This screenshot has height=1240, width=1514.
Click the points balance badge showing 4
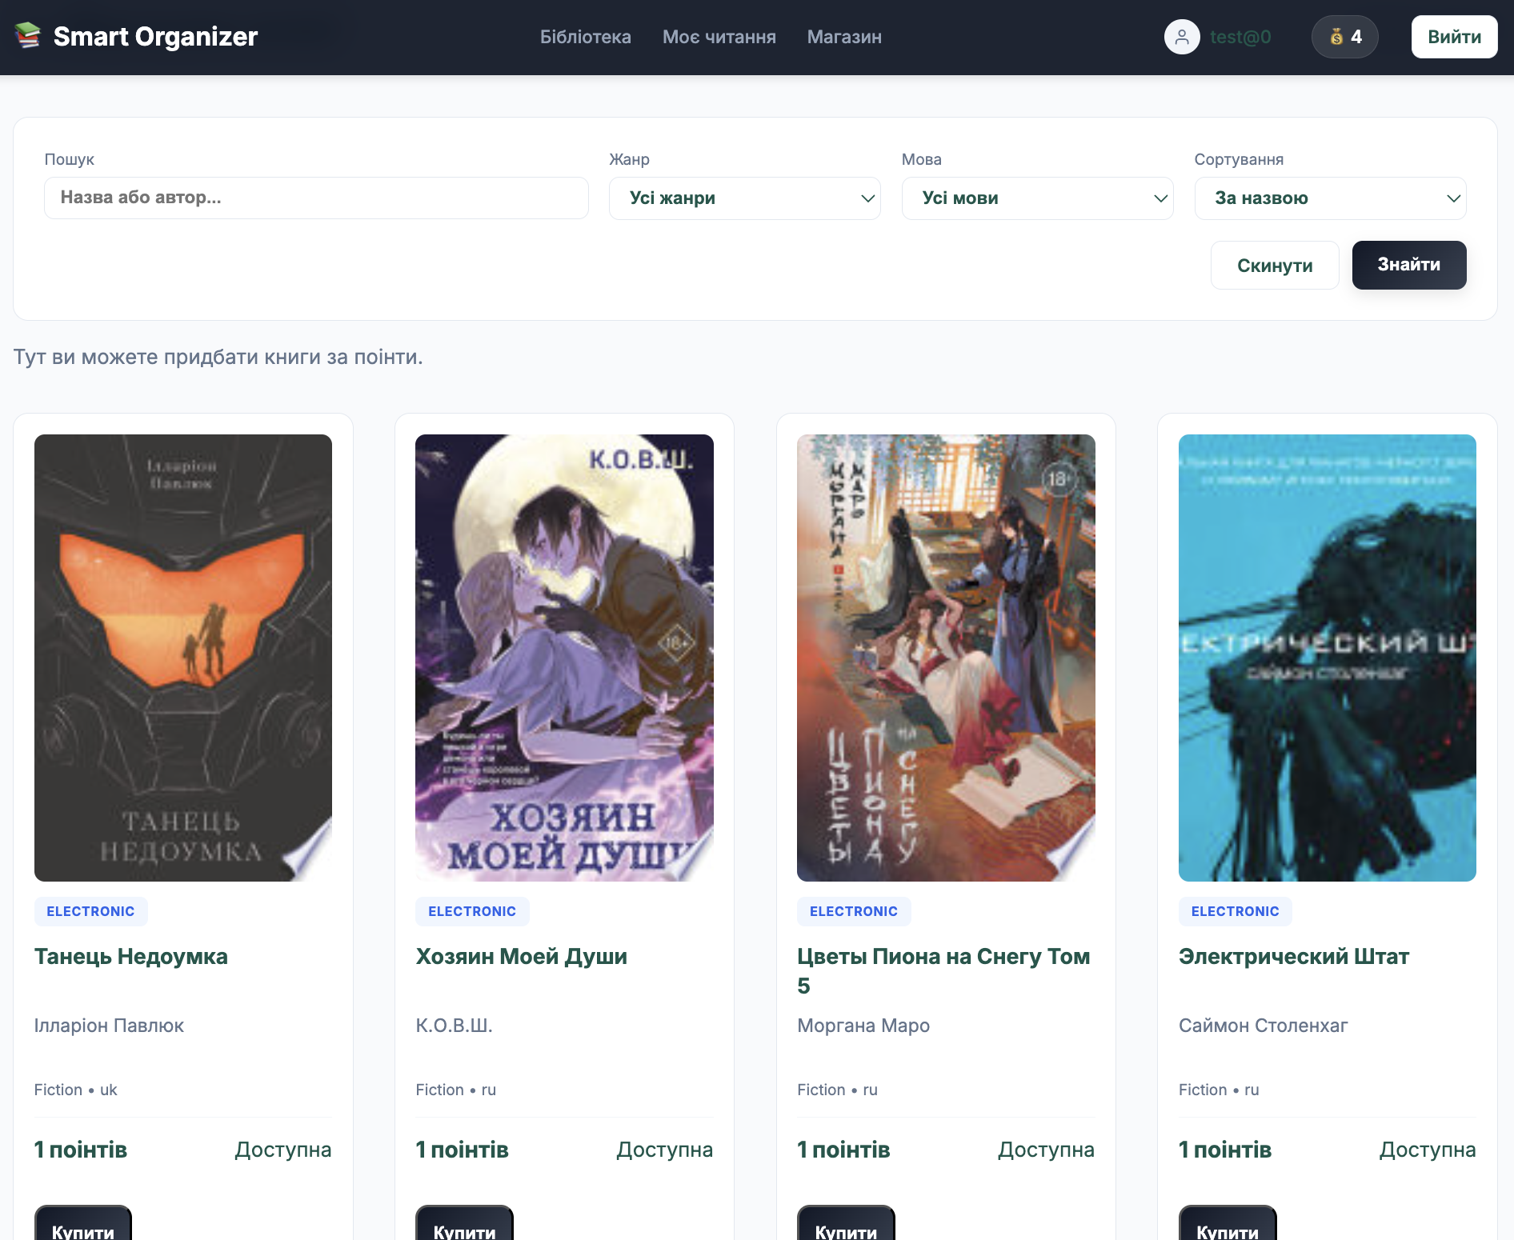[x=1344, y=37]
